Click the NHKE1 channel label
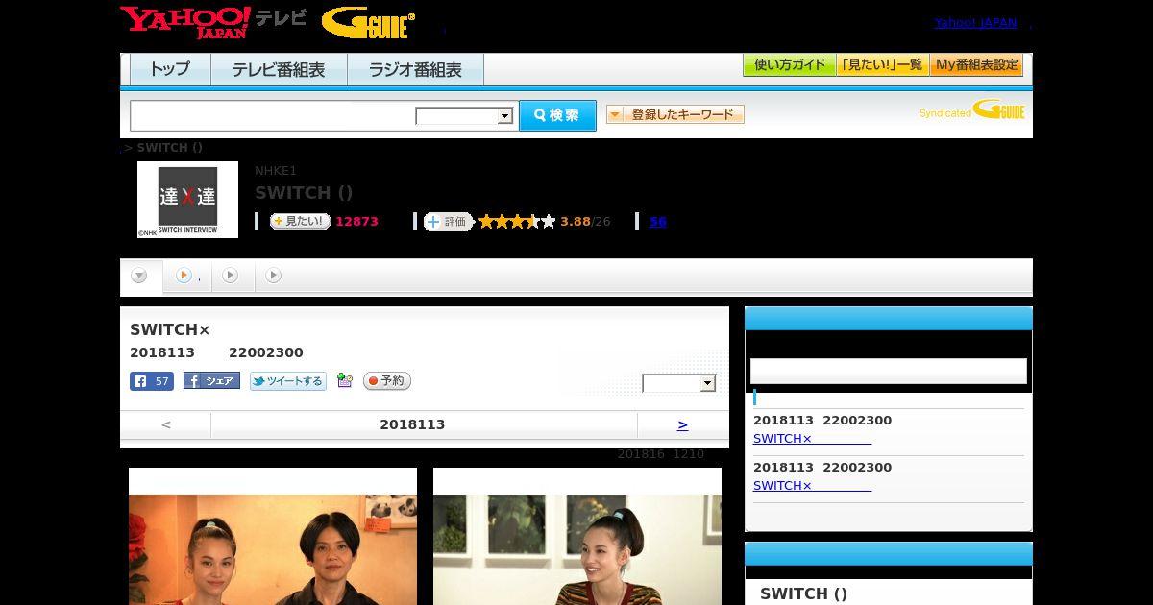Image resolution: width=1153 pixels, height=605 pixels. [276, 171]
